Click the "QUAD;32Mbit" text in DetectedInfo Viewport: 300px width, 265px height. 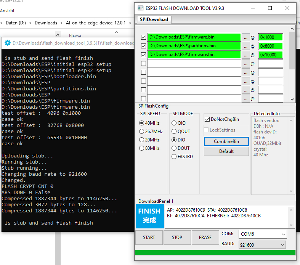pyautogui.click(x=267, y=143)
